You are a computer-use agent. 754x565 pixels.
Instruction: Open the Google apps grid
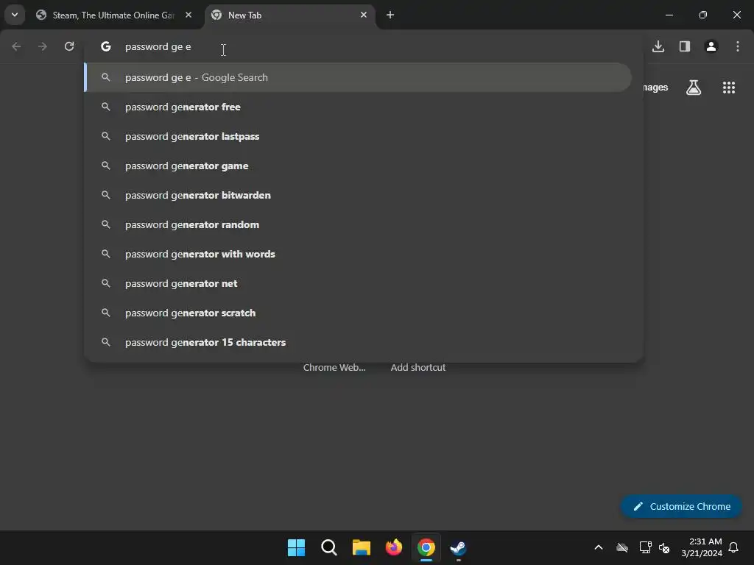click(x=728, y=88)
